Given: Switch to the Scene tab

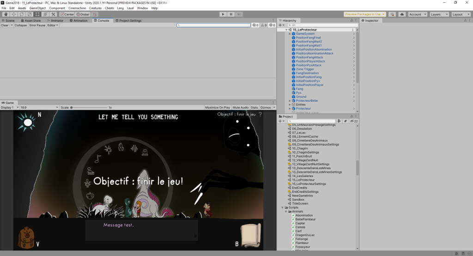Looking at the screenshot, I should [8, 20].
